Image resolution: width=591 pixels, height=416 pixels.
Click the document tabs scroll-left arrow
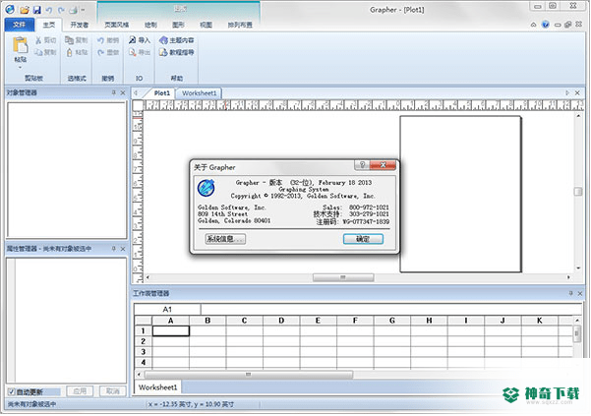(136, 92)
